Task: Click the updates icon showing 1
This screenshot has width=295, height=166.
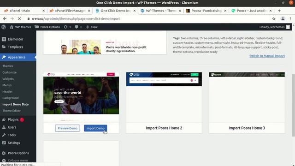Action: click(67, 27)
